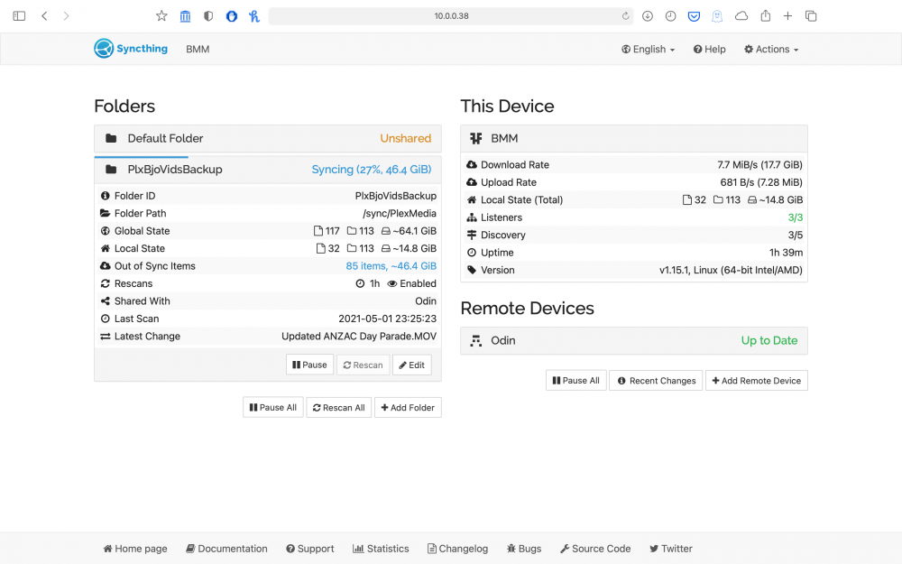Image resolution: width=902 pixels, height=564 pixels.
Task: Click the address bar showing 10.0.0.38
Action: tap(451, 16)
